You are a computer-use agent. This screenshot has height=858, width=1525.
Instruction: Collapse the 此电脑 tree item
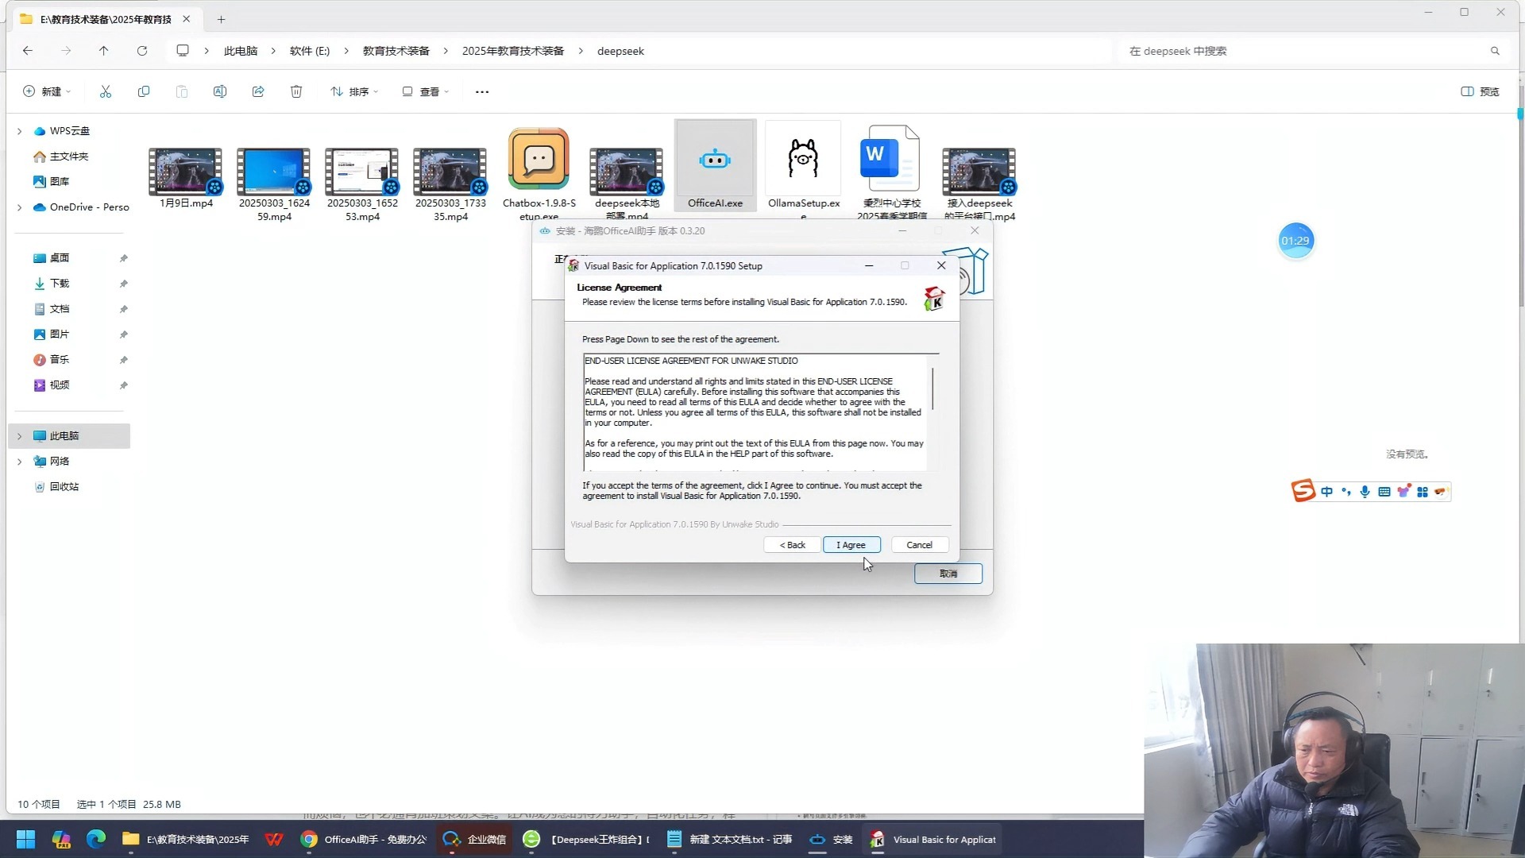(19, 435)
